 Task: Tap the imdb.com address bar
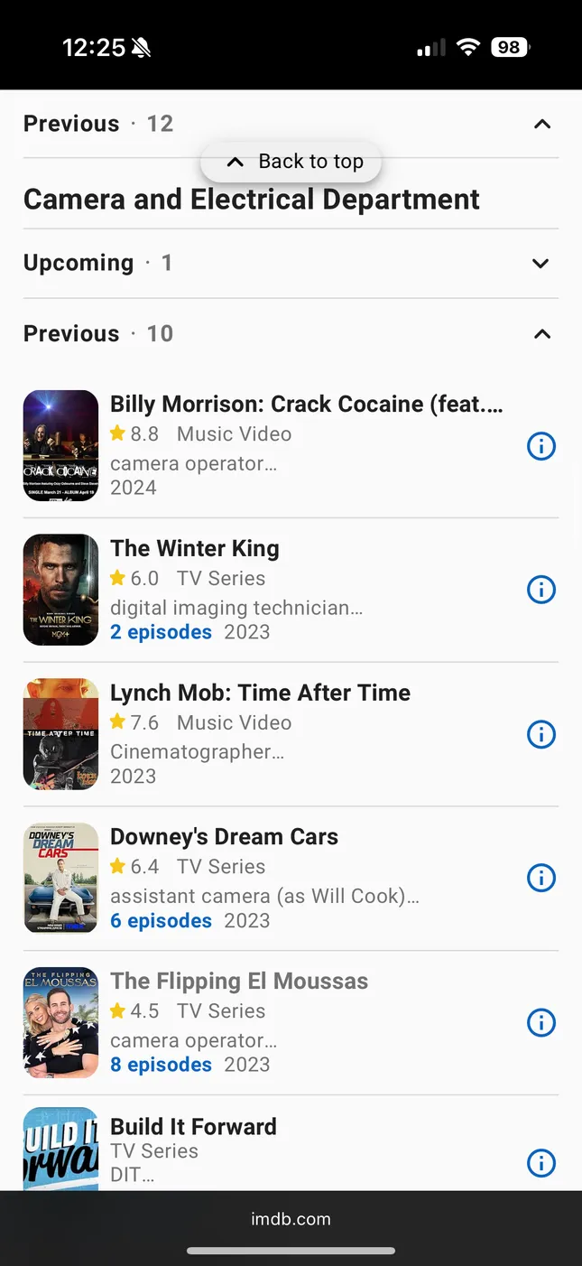[x=291, y=1219]
